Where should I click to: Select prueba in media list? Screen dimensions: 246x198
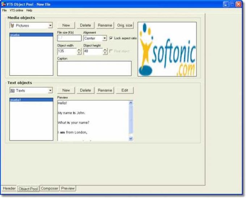coord(31,35)
